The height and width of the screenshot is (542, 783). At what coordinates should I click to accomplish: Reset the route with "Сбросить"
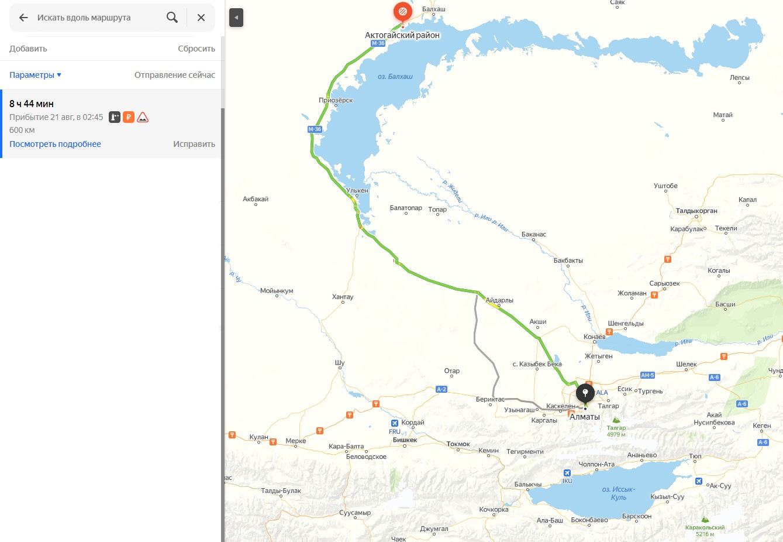point(196,49)
